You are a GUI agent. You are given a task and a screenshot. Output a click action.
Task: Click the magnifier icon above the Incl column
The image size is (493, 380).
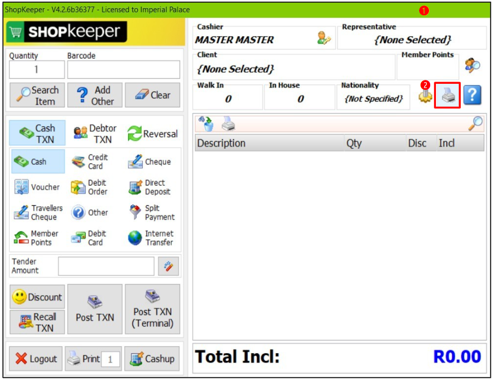click(475, 123)
